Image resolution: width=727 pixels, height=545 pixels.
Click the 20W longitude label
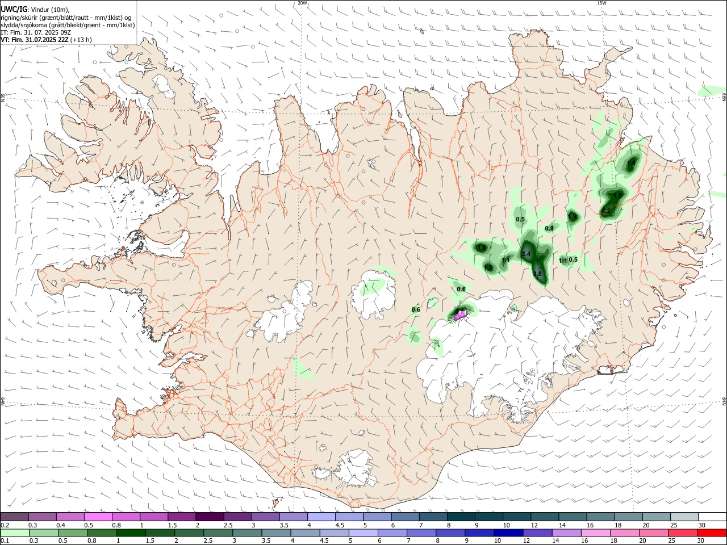point(302,3)
